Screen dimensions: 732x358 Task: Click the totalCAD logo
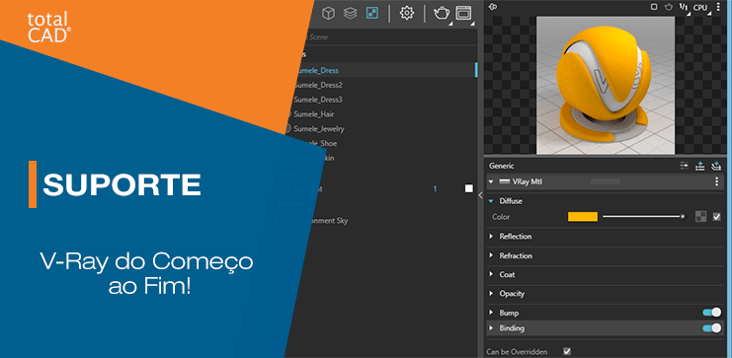(x=49, y=28)
